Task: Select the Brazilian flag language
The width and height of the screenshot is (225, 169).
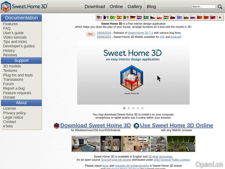Action: 112,17
